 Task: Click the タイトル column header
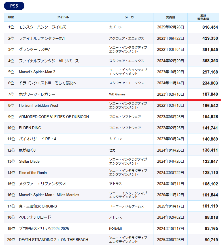click(x=63, y=17)
